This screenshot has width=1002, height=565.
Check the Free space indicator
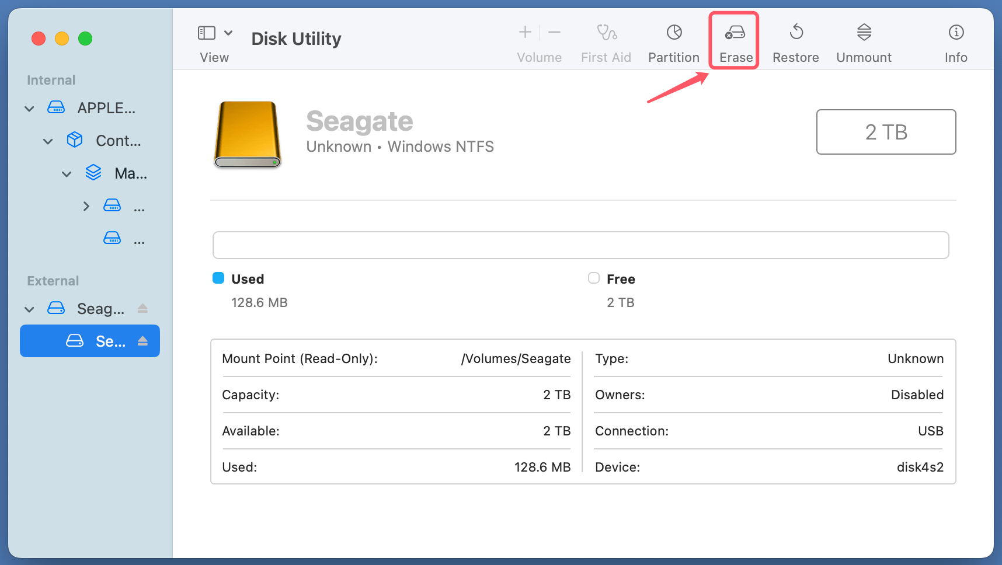[x=593, y=278]
